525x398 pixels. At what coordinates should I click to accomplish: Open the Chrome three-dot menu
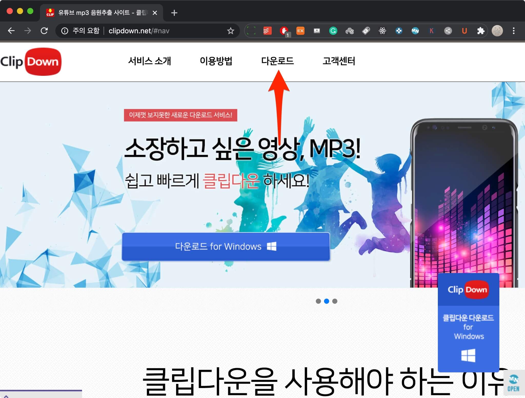[x=513, y=31]
